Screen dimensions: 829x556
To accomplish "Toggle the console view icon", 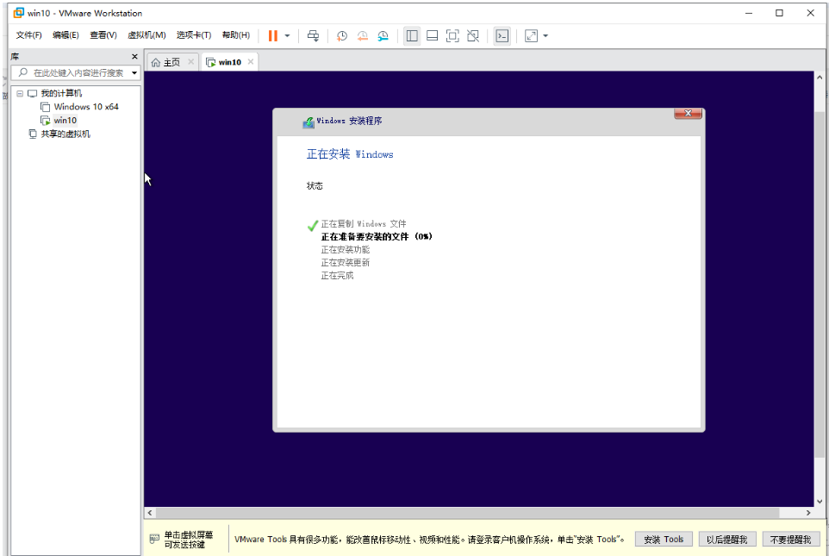I will point(502,36).
